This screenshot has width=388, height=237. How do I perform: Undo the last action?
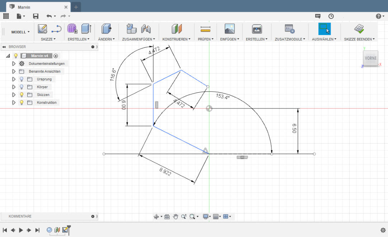pyautogui.click(x=49, y=16)
